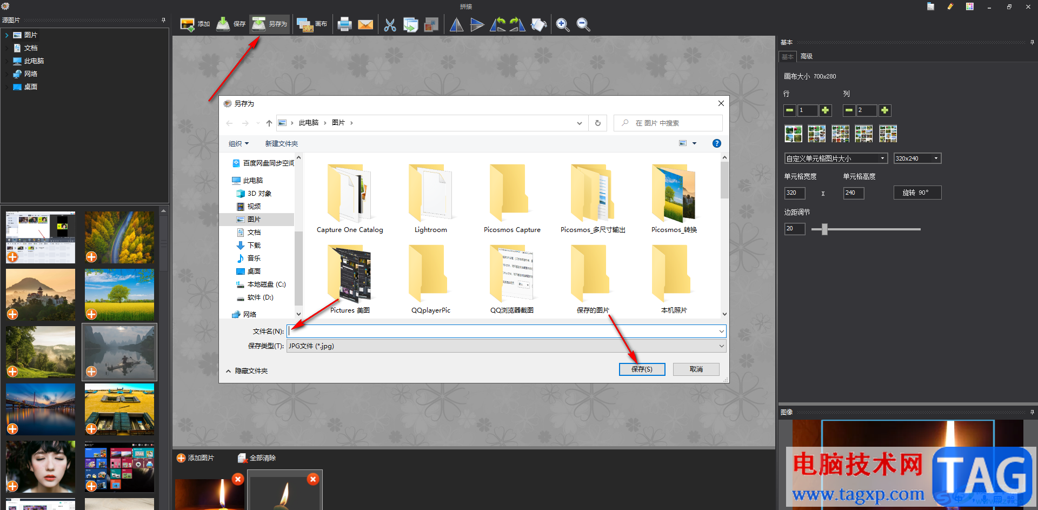Choose the fifth grid layout preset
Screen dimensions: 1038x510
pyautogui.click(x=888, y=134)
